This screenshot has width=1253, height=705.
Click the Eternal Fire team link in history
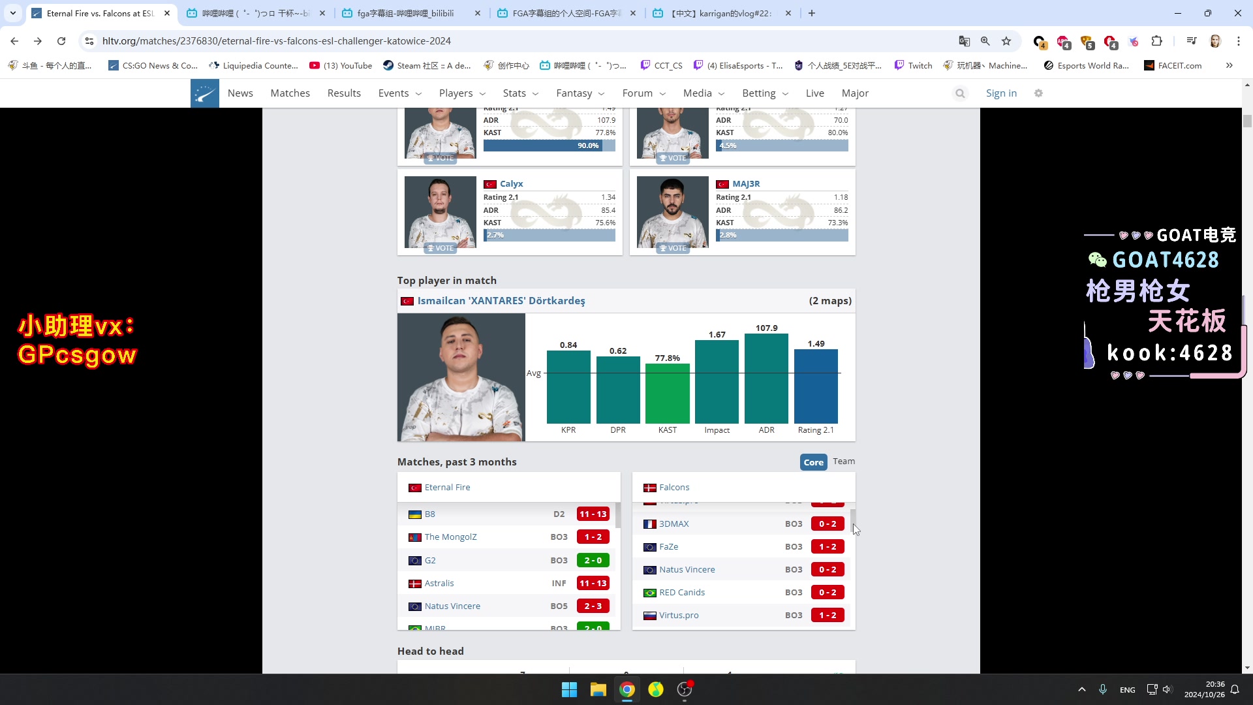(446, 486)
